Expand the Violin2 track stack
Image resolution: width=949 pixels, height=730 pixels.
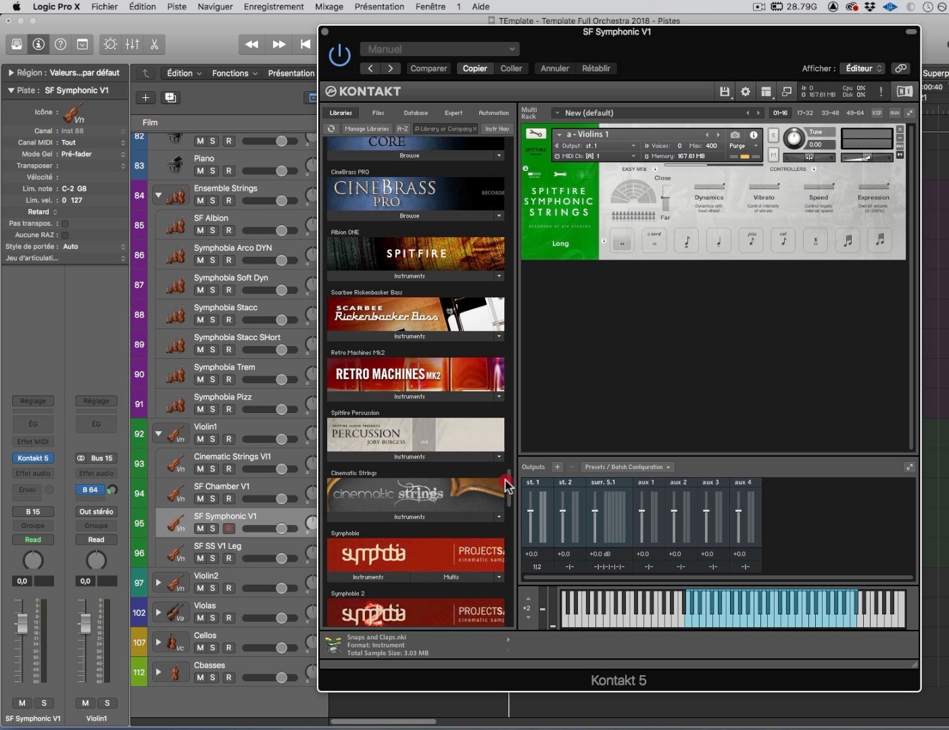pos(158,582)
